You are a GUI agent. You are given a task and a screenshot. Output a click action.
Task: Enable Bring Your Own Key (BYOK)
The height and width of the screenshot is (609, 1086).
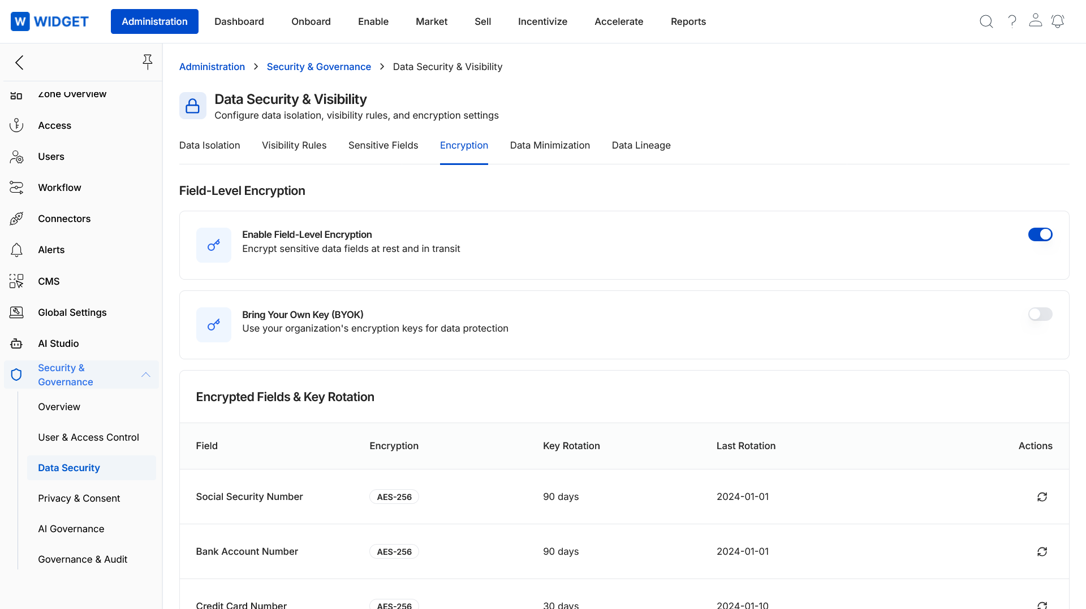[1040, 314]
